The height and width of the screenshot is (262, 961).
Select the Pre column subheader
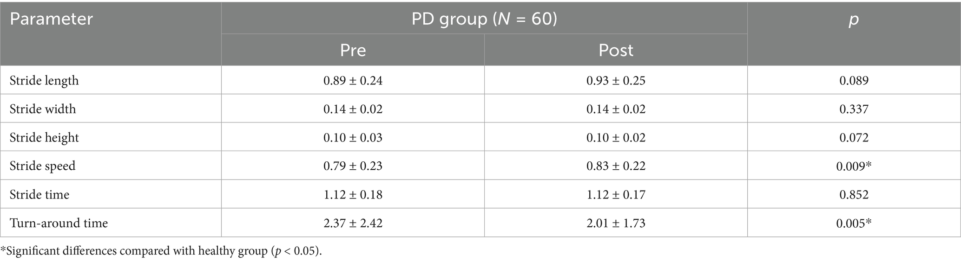pos(353,50)
